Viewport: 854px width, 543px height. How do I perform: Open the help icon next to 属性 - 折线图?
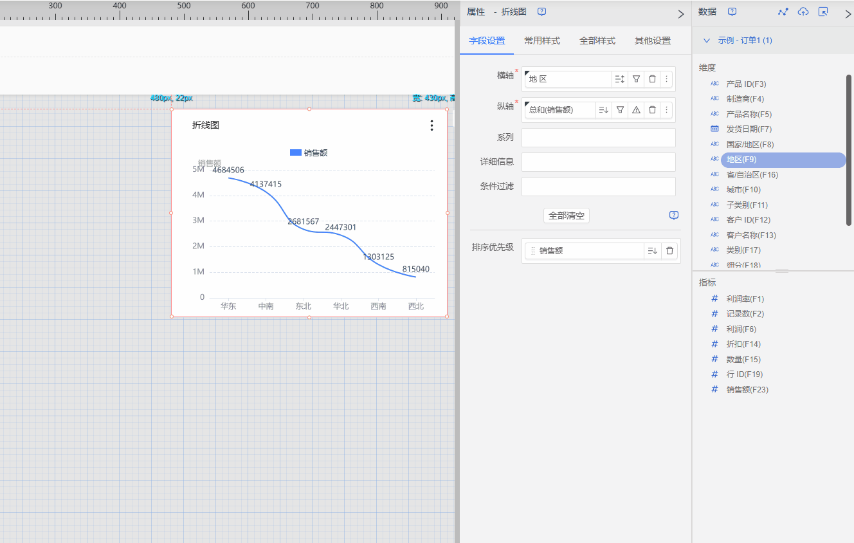coord(541,12)
